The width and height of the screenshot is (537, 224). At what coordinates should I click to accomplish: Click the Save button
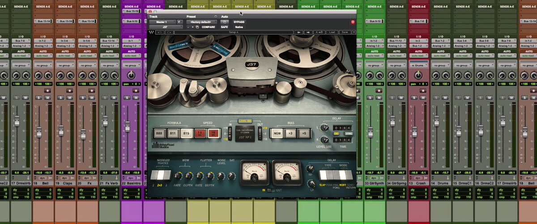coord(344,32)
